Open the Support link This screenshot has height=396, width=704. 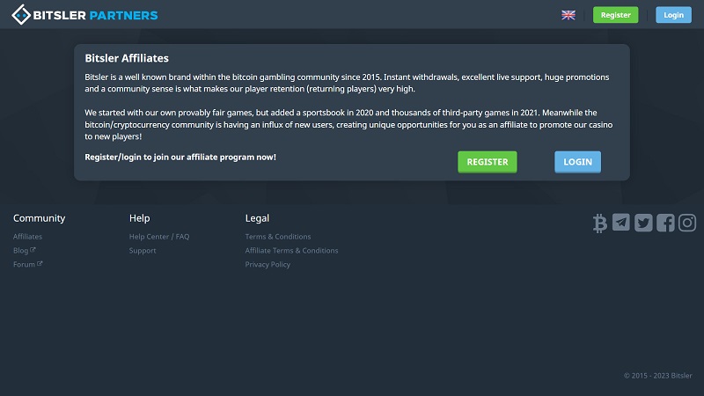coord(143,251)
